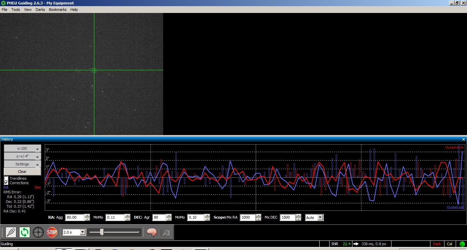The image size is (467, 250).
Task: Uncheck the Corrections checkbox
Action: (x=6, y=183)
